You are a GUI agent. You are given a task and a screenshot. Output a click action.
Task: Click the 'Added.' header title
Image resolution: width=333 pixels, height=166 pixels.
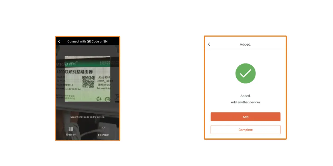pos(245,44)
